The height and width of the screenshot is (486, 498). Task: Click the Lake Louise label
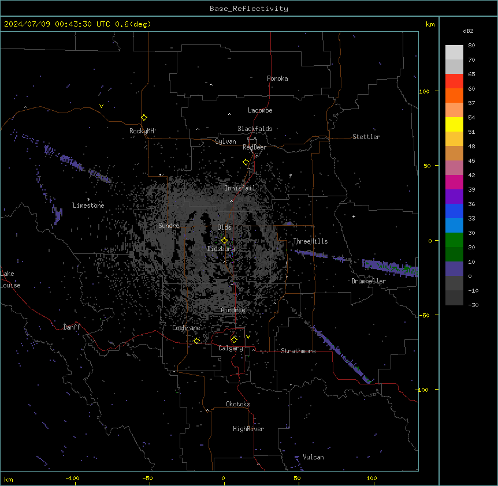click(10, 279)
